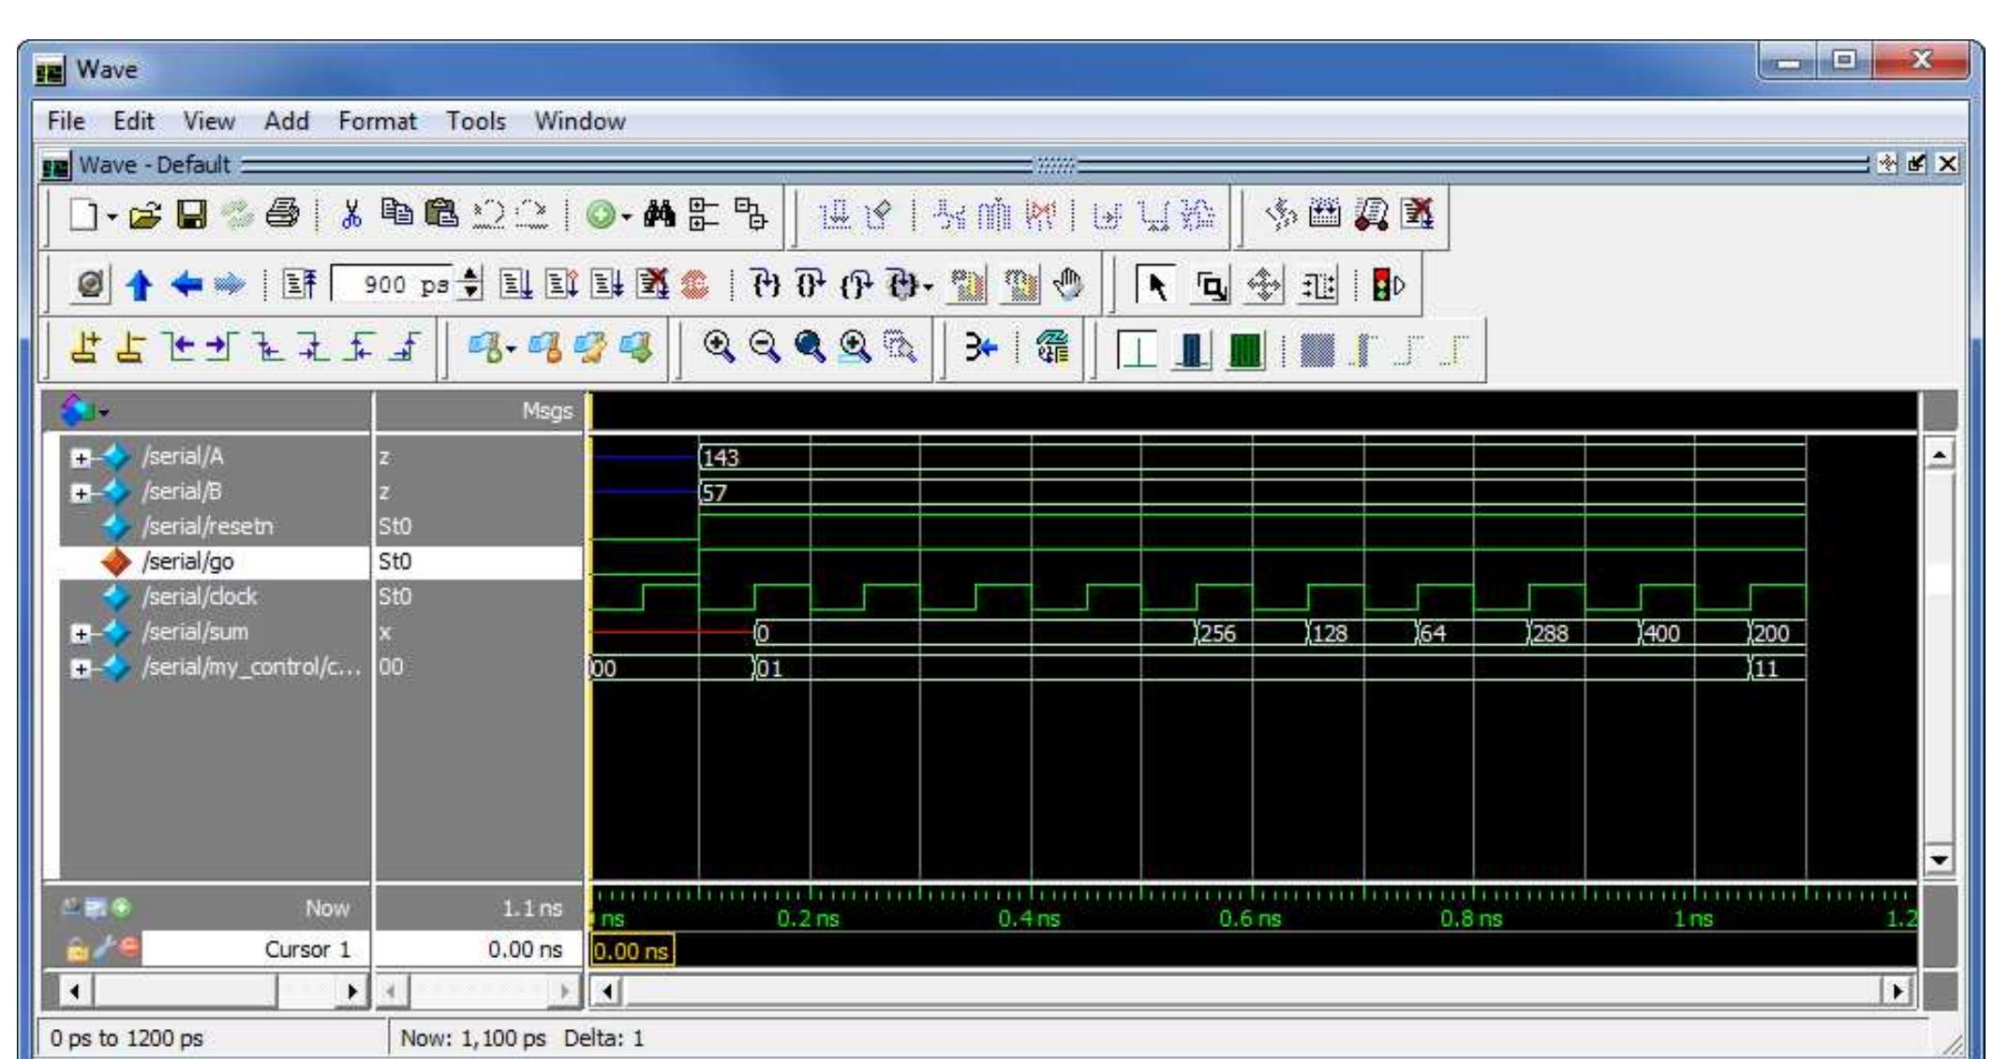Viewport: 1994px width, 1059px height.
Task: Expand the /serial/B signal bus
Action: pos(82,493)
